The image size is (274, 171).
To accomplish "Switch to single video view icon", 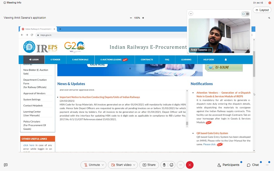I will [x=243, y=14].
